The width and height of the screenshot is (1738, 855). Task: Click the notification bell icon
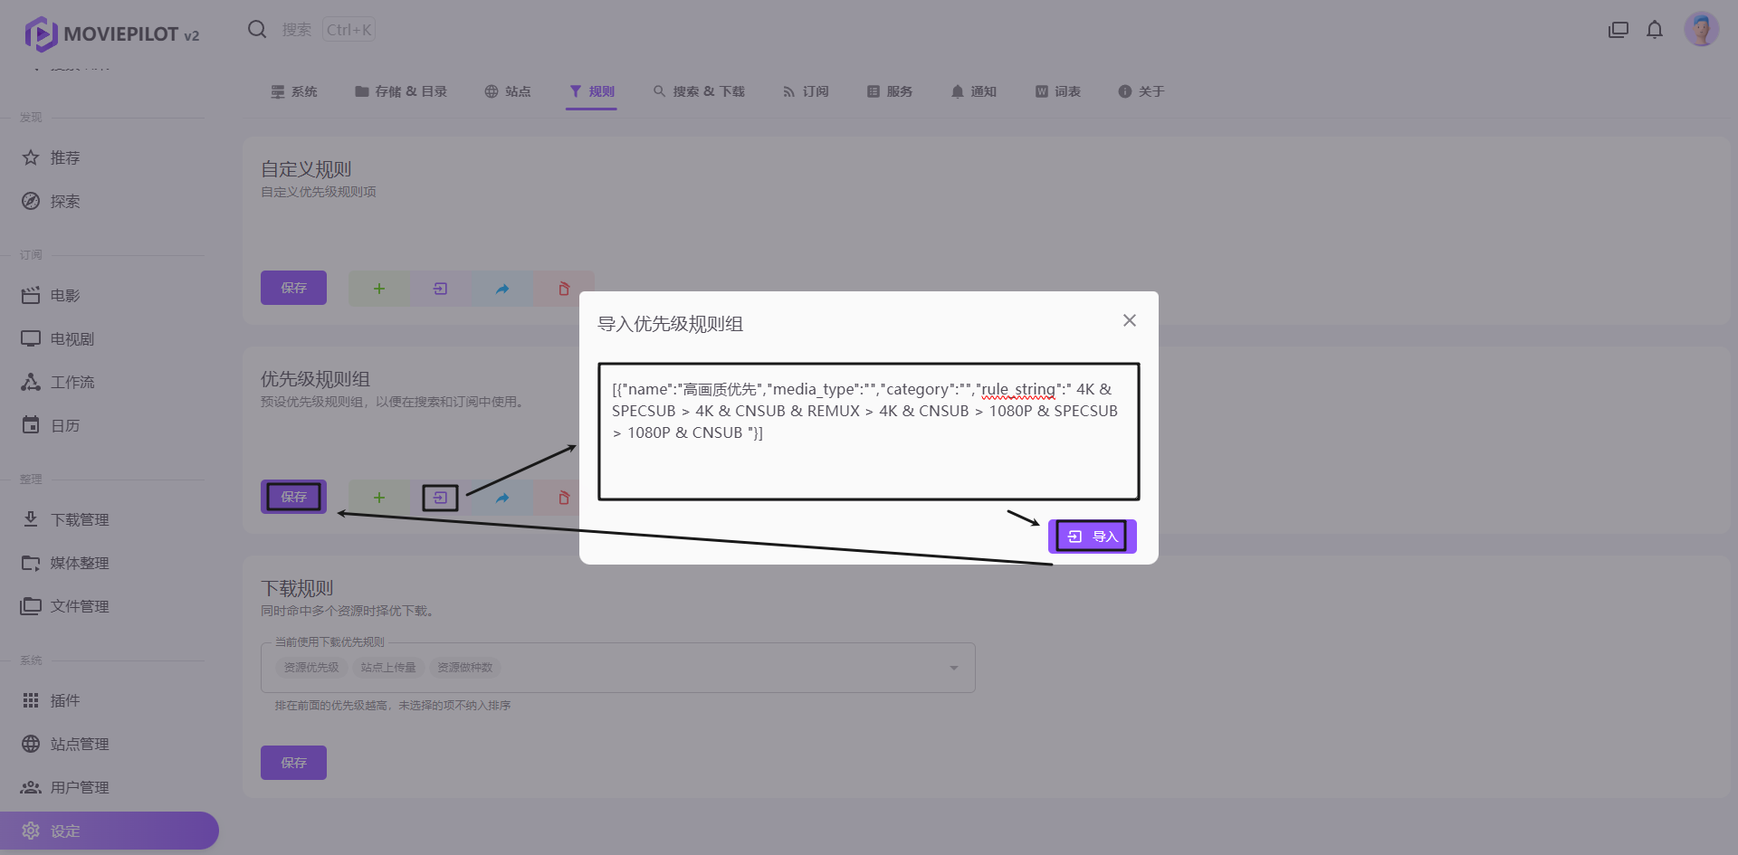point(1654,30)
